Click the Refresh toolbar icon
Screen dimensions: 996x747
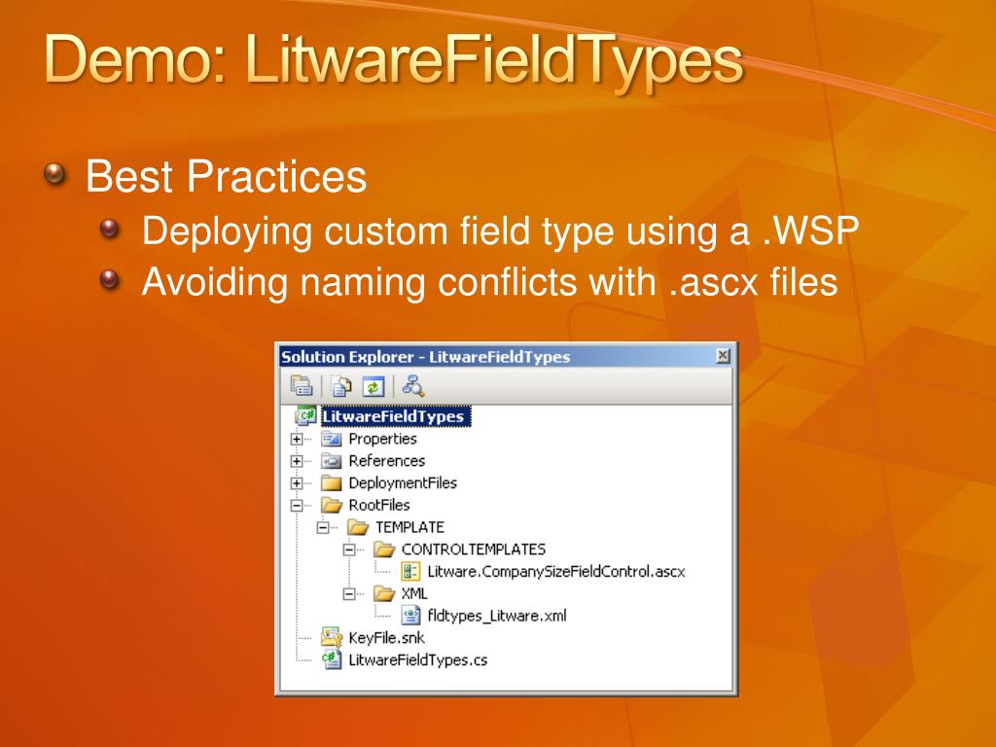tap(373, 386)
